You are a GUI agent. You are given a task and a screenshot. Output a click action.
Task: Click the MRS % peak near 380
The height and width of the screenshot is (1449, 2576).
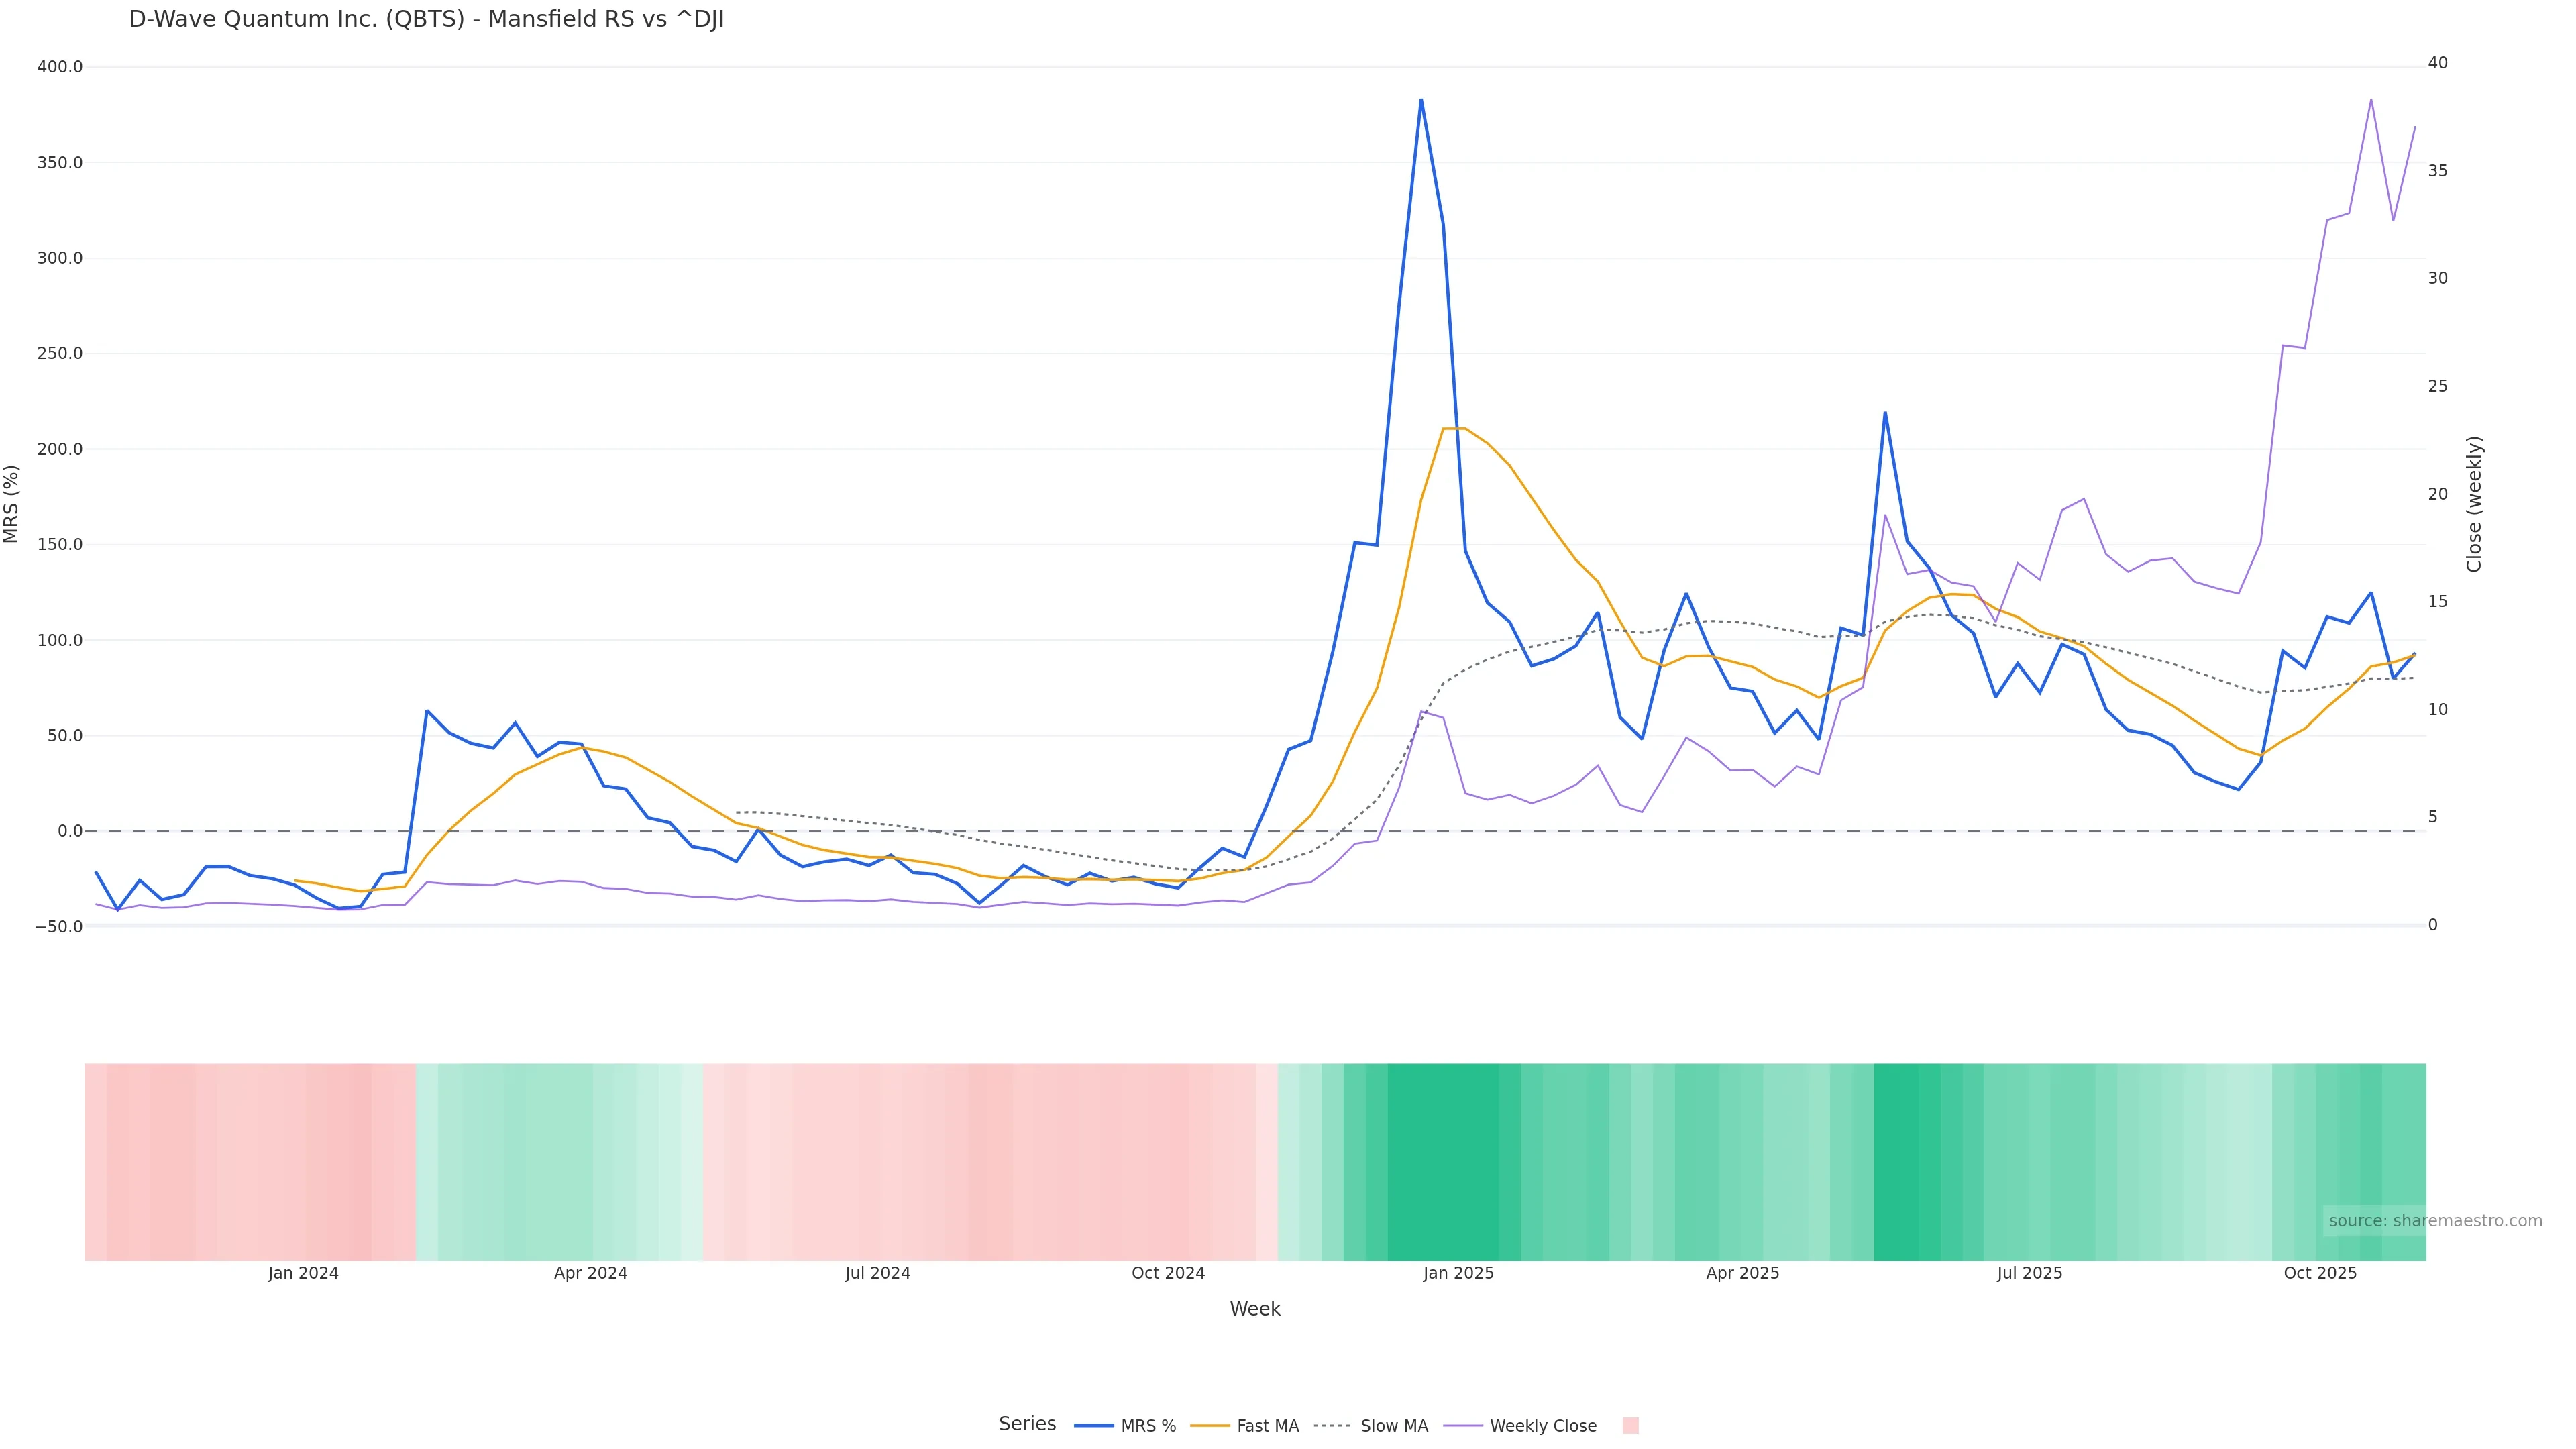coord(1421,100)
